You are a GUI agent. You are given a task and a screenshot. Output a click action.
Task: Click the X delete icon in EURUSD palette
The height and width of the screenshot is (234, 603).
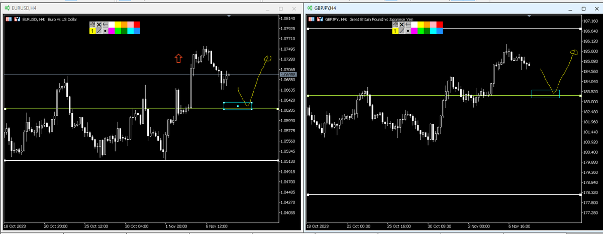[99, 25]
